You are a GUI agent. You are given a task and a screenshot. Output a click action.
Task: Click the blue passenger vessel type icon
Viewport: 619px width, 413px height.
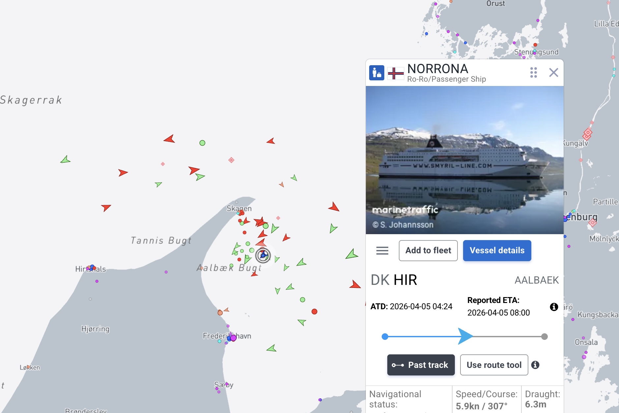(x=376, y=73)
